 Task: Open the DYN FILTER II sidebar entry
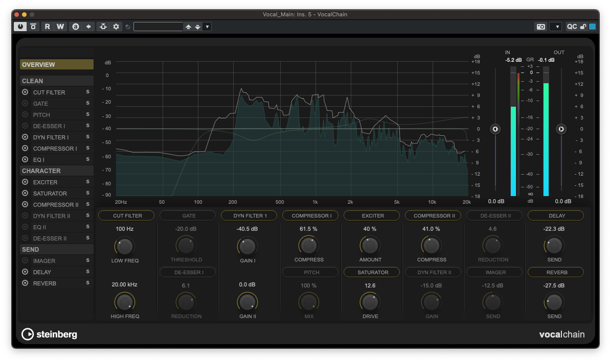[52, 216]
